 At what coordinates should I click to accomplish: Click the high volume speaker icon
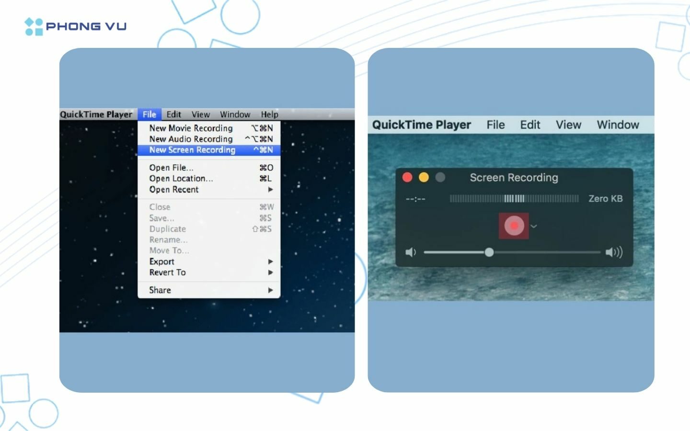pyautogui.click(x=614, y=252)
